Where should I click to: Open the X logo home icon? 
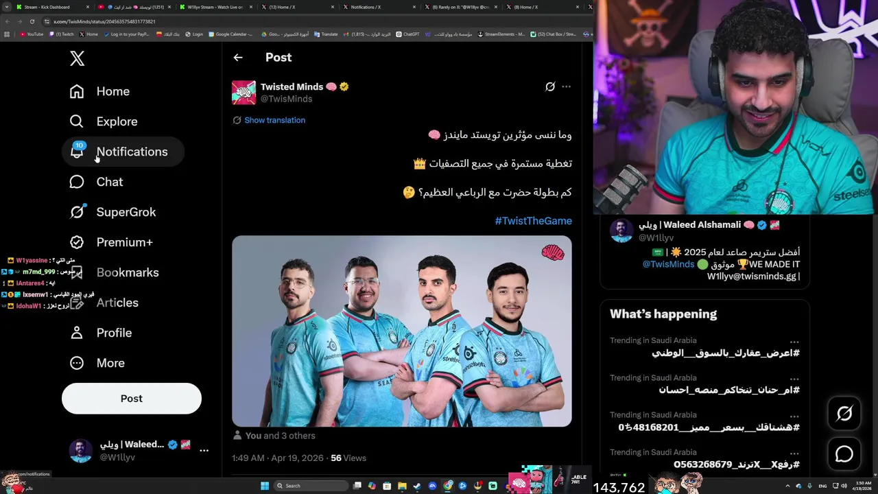coord(77,59)
